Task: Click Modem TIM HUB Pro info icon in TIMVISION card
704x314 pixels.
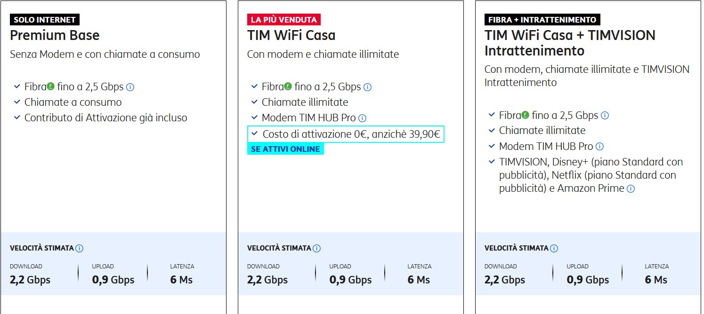Action: (x=599, y=146)
